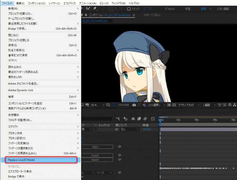This screenshot has width=237, height=180.
Task: Open the 50 % magnification dropdown
Action: [98, 105]
